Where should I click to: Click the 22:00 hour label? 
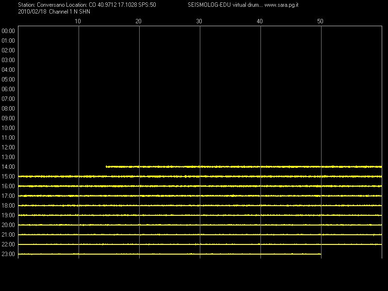point(8,244)
